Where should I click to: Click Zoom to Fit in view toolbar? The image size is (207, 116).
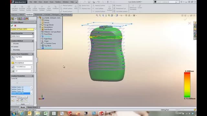coord(97,15)
